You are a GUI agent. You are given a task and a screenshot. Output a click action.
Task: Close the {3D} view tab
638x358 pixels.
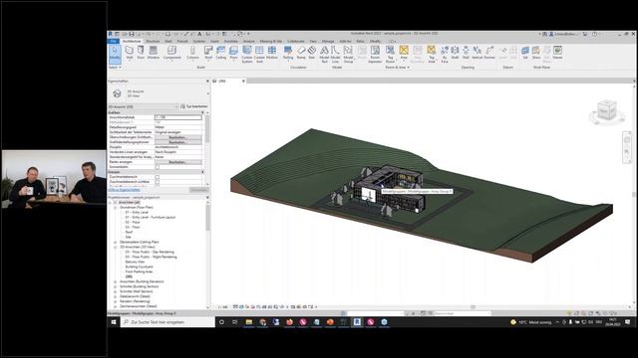click(243, 82)
